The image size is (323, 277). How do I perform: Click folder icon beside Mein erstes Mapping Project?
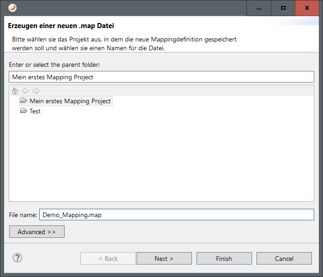[24, 100]
